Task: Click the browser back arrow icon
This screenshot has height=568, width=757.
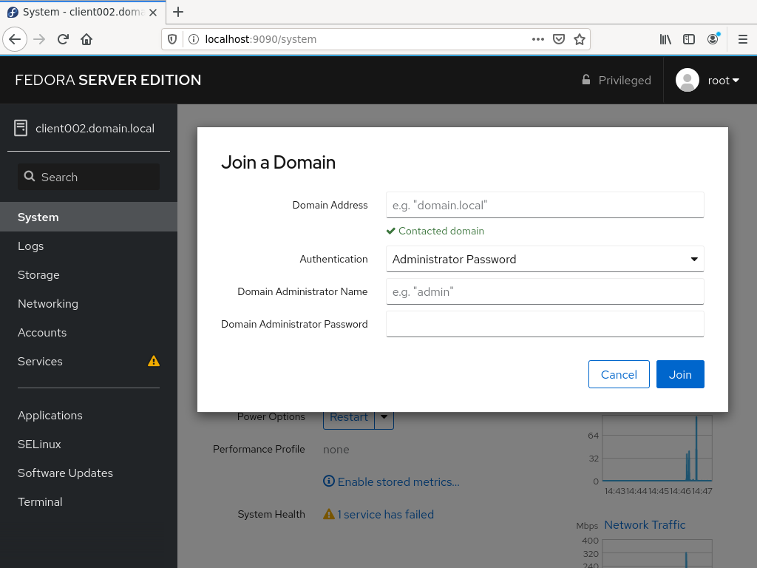Action: pyautogui.click(x=15, y=39)
